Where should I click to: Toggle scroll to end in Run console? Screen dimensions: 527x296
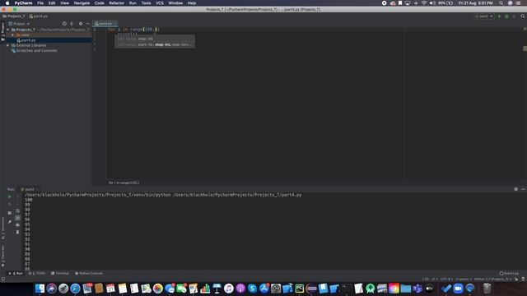17,218
